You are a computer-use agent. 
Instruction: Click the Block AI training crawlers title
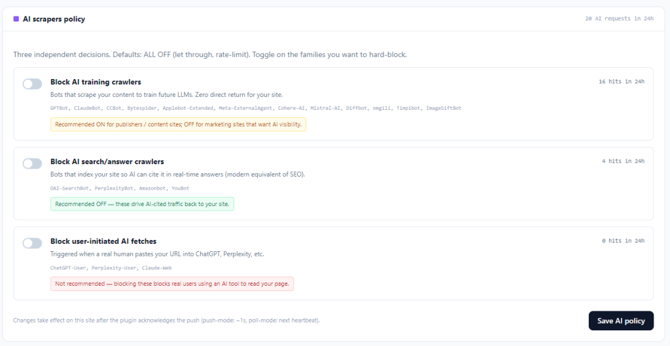point(96,82)
